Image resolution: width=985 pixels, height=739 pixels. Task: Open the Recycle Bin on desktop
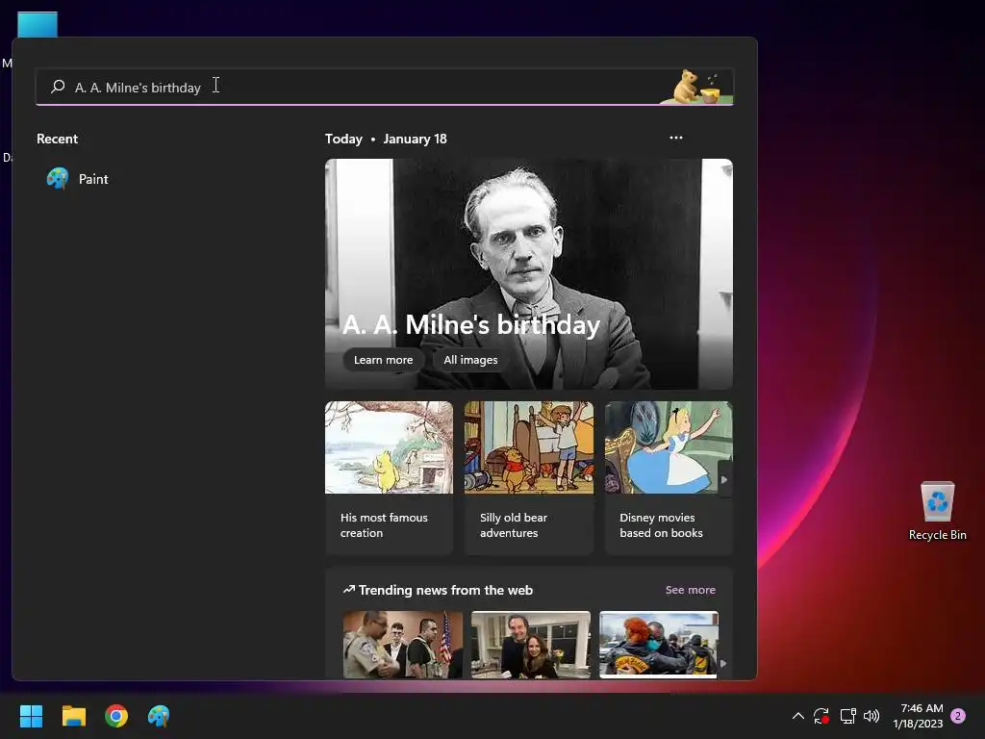coord(937,510)
